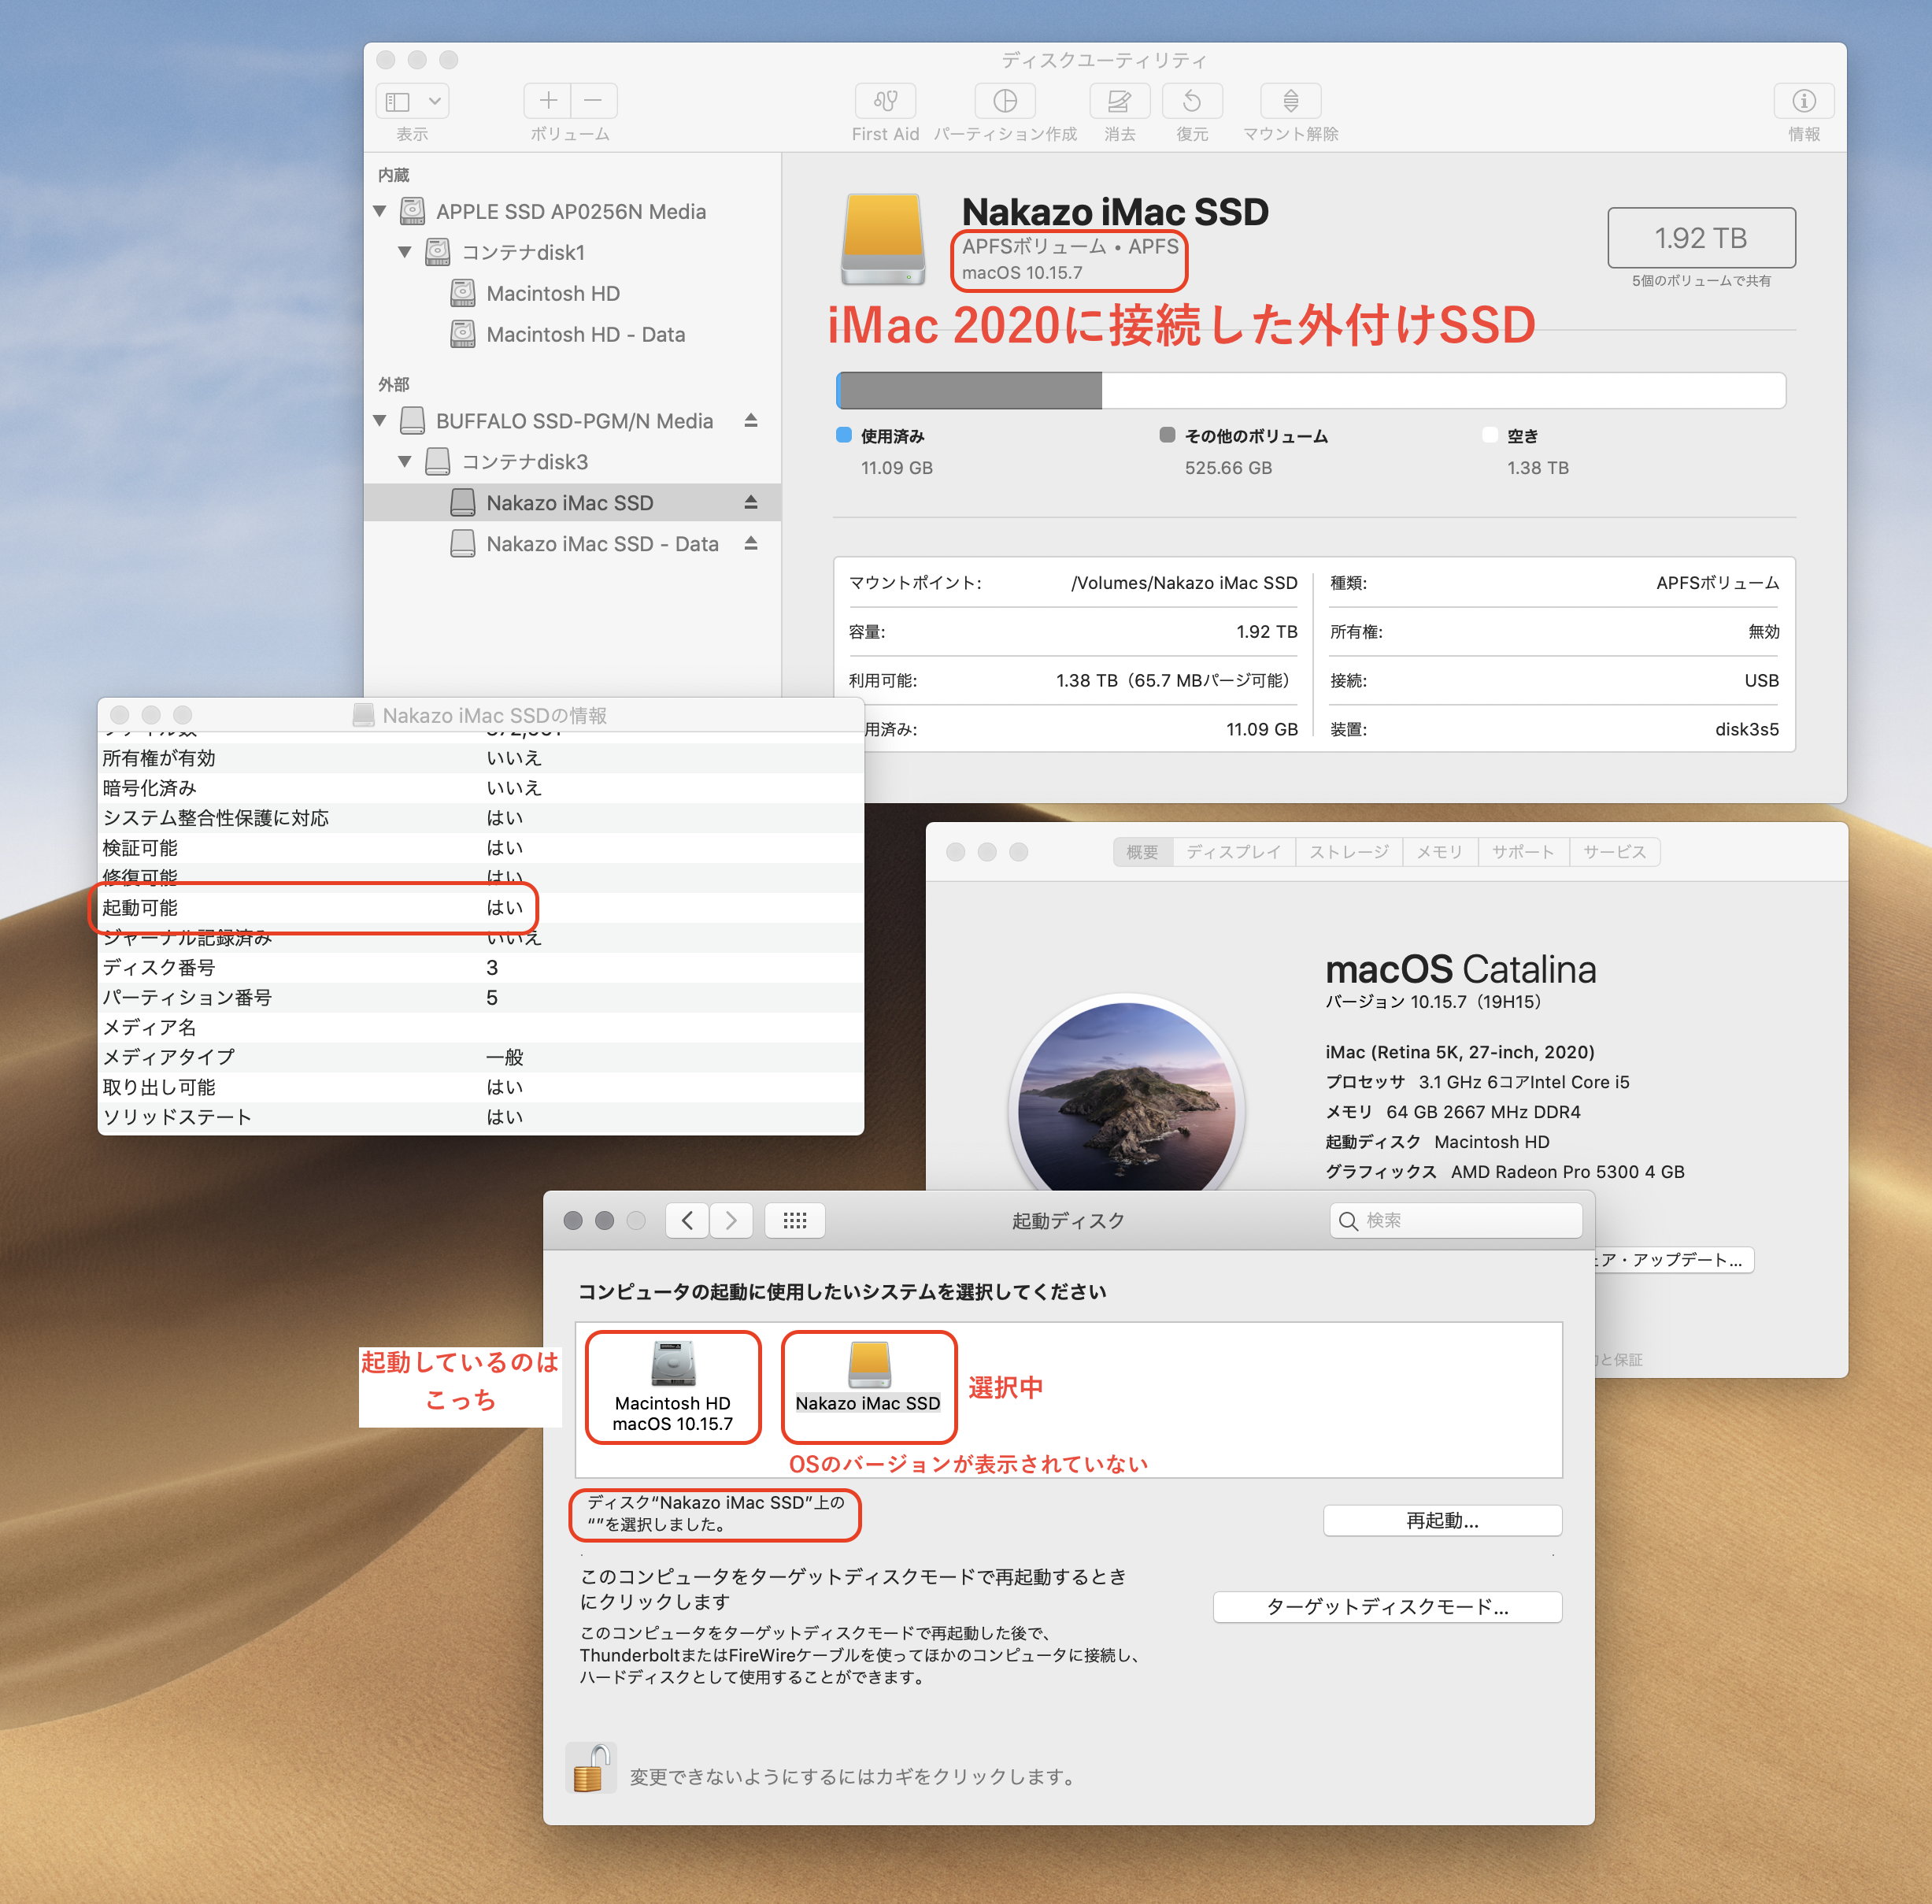Click the ソリッドステート row in the info window
Image resolution: width=1932 pixels, height=1904 pixels.
point(481,1117)
